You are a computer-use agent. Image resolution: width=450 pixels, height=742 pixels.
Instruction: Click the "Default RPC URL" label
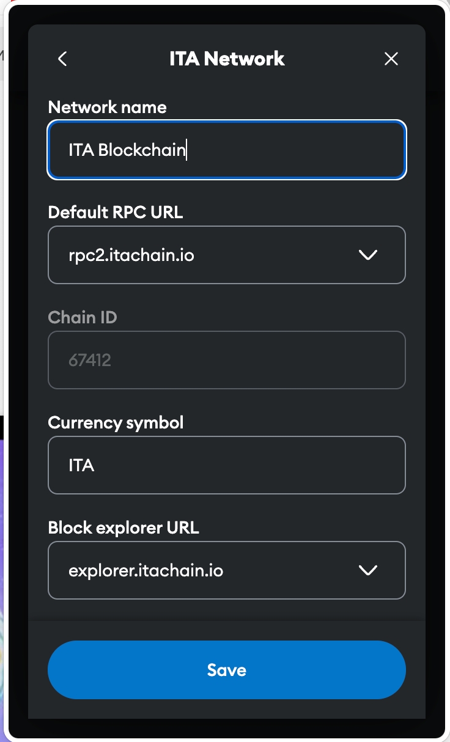[116, 212]
